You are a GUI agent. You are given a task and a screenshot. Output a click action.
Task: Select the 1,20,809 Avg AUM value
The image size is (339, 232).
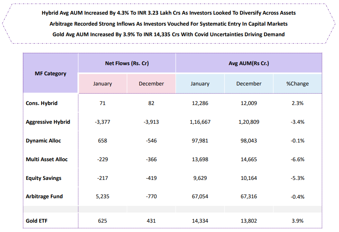(249, 122)
